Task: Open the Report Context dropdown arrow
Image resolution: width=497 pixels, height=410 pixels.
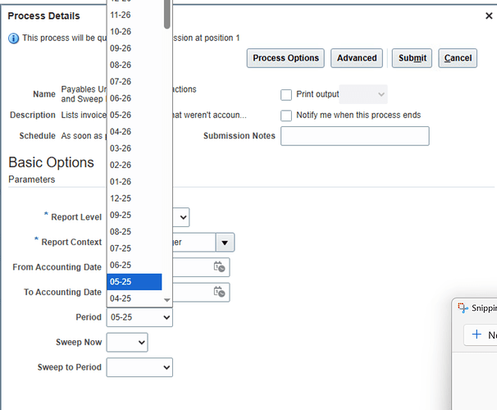Action: click(x=225, y=243)
